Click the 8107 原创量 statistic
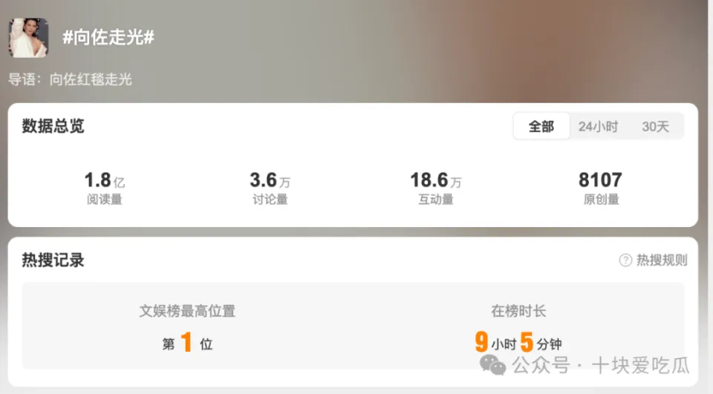The height and width of the screenshot is (394, 713). pyautogui.click(x=601, y=188)
